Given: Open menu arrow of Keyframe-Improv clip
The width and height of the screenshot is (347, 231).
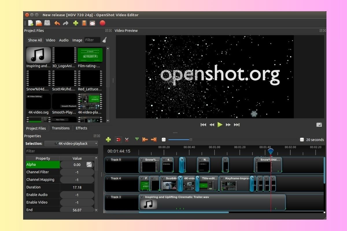Looking at the screenshot, I should pyautogui.click(x=222, y=178).
